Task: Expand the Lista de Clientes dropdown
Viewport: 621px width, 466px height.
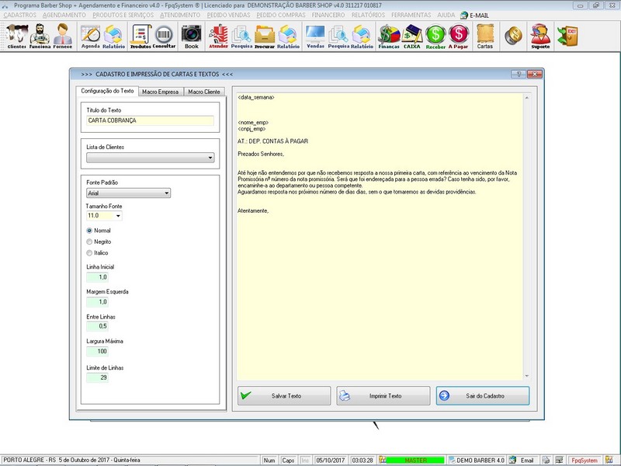Action: point(210,158)
